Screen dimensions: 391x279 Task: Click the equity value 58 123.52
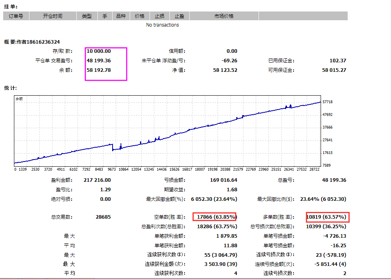(225, 70)
